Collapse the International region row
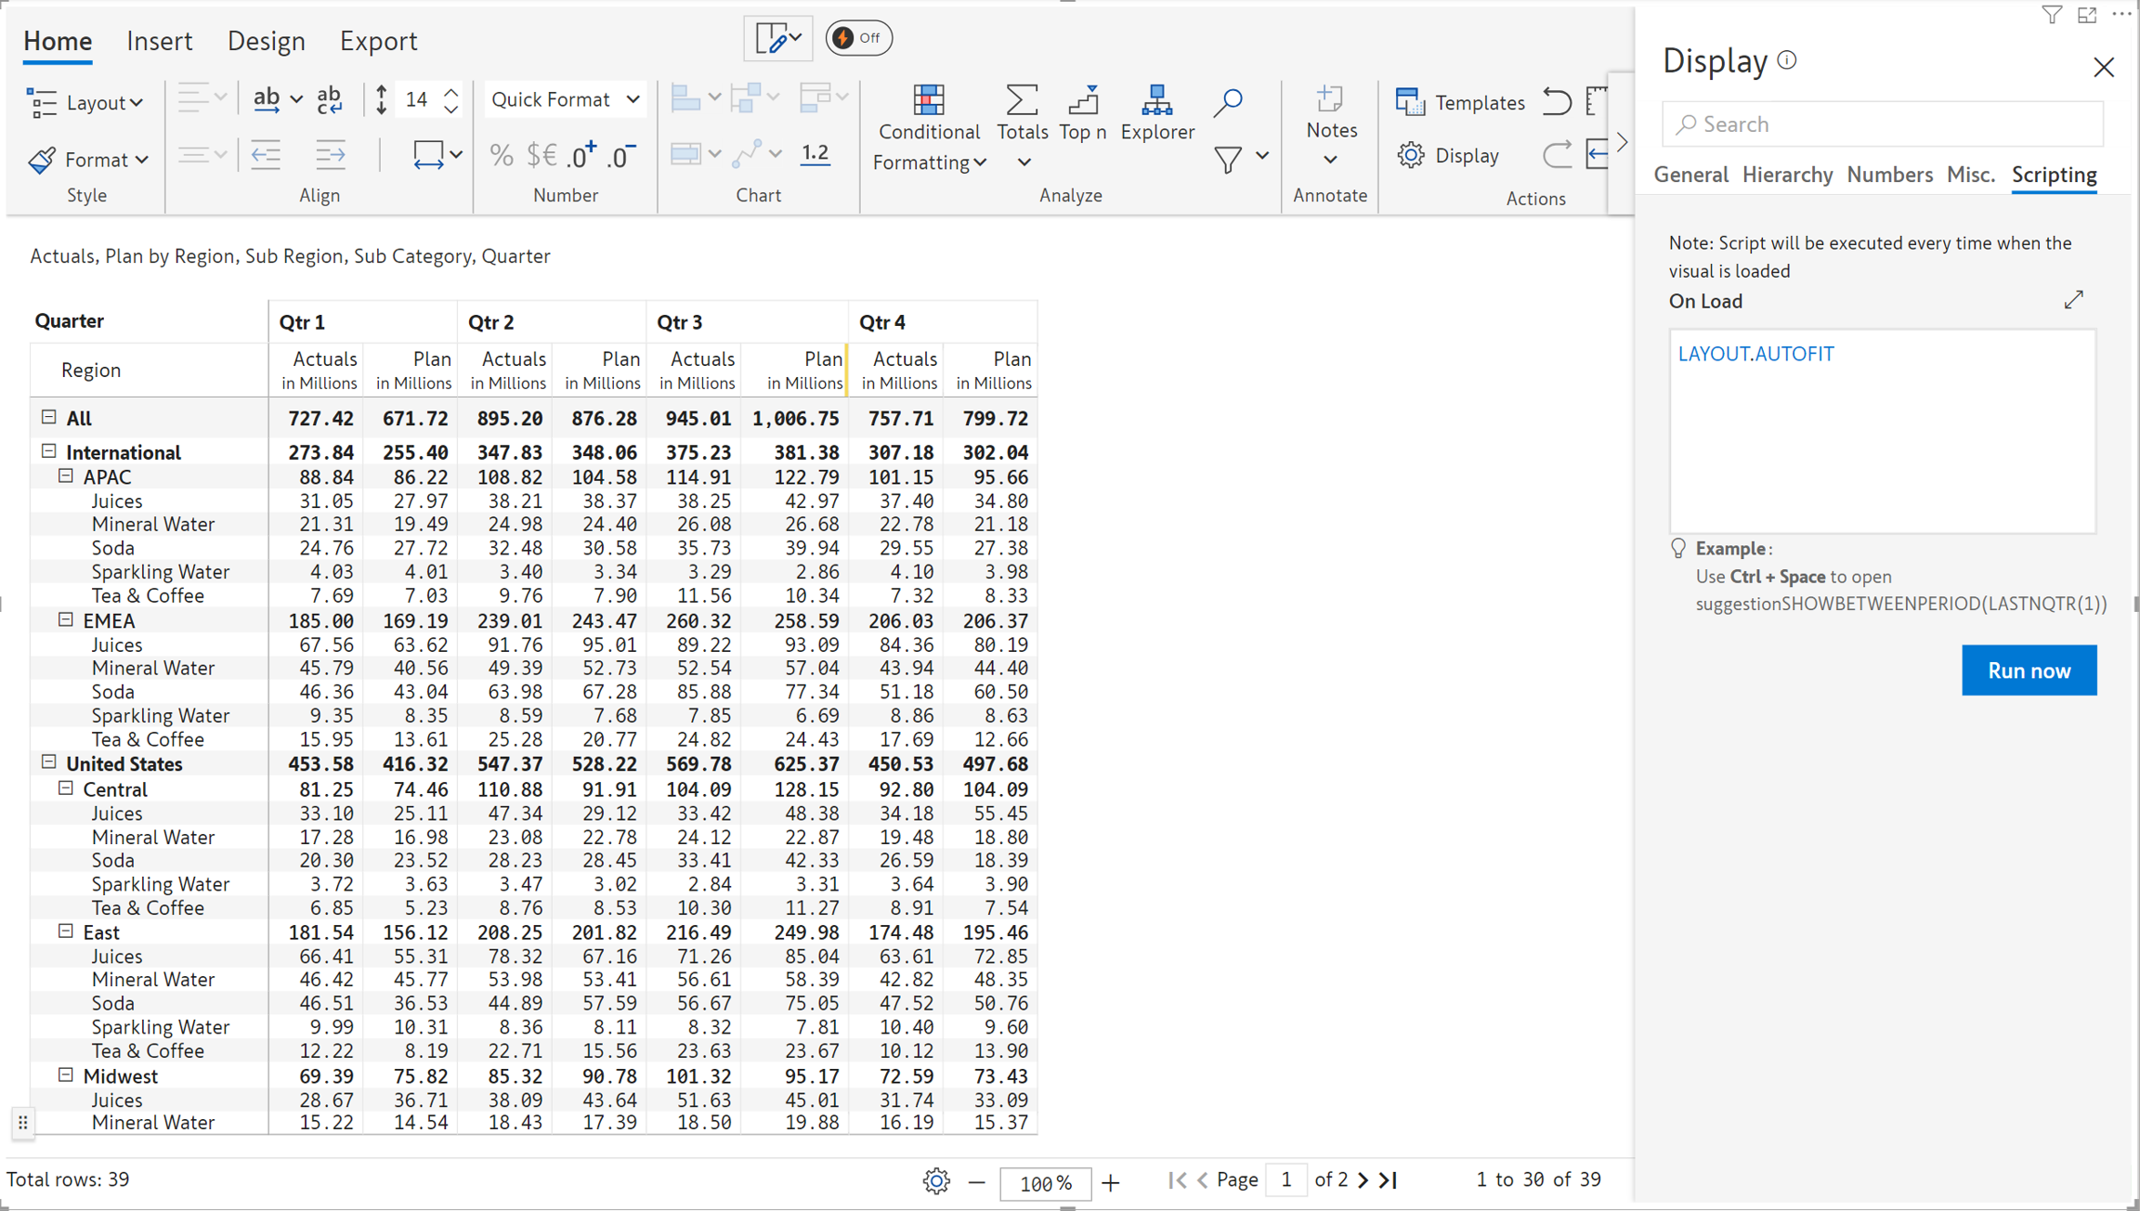 coord(49,451)
